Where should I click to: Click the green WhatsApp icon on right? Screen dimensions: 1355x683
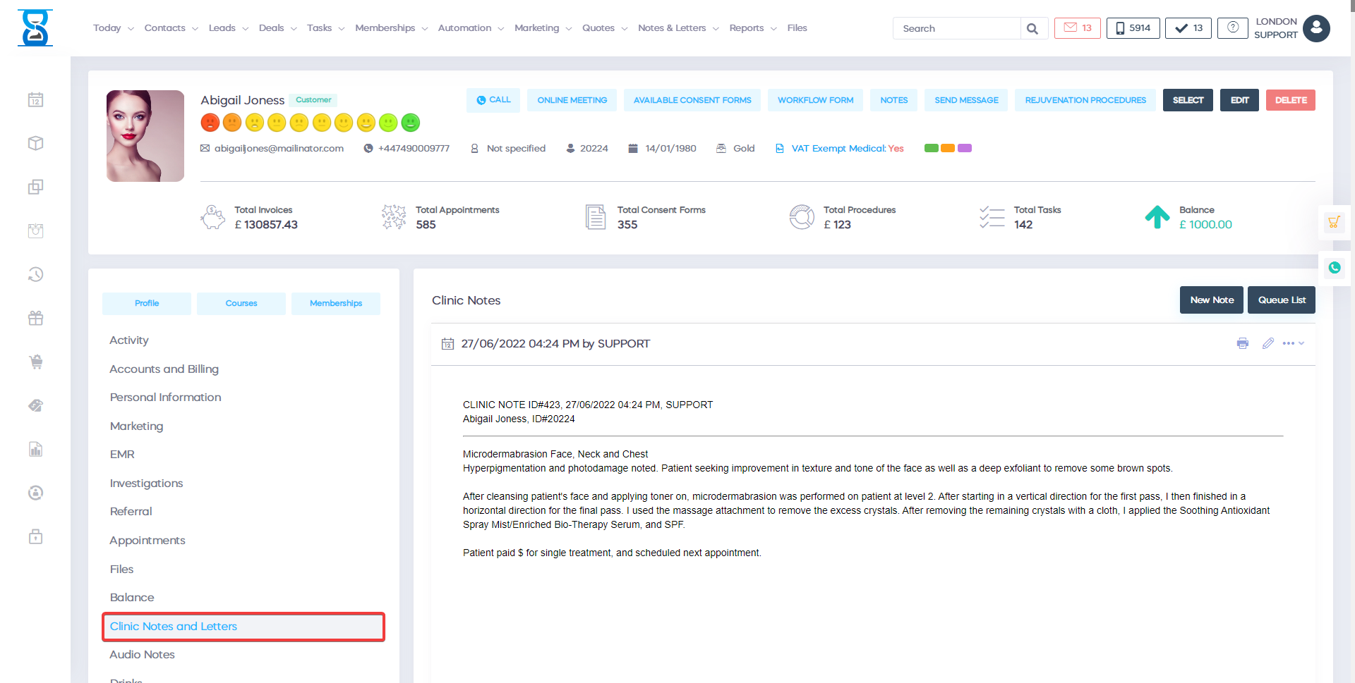pyautogui.click(x=1334, y=268)
